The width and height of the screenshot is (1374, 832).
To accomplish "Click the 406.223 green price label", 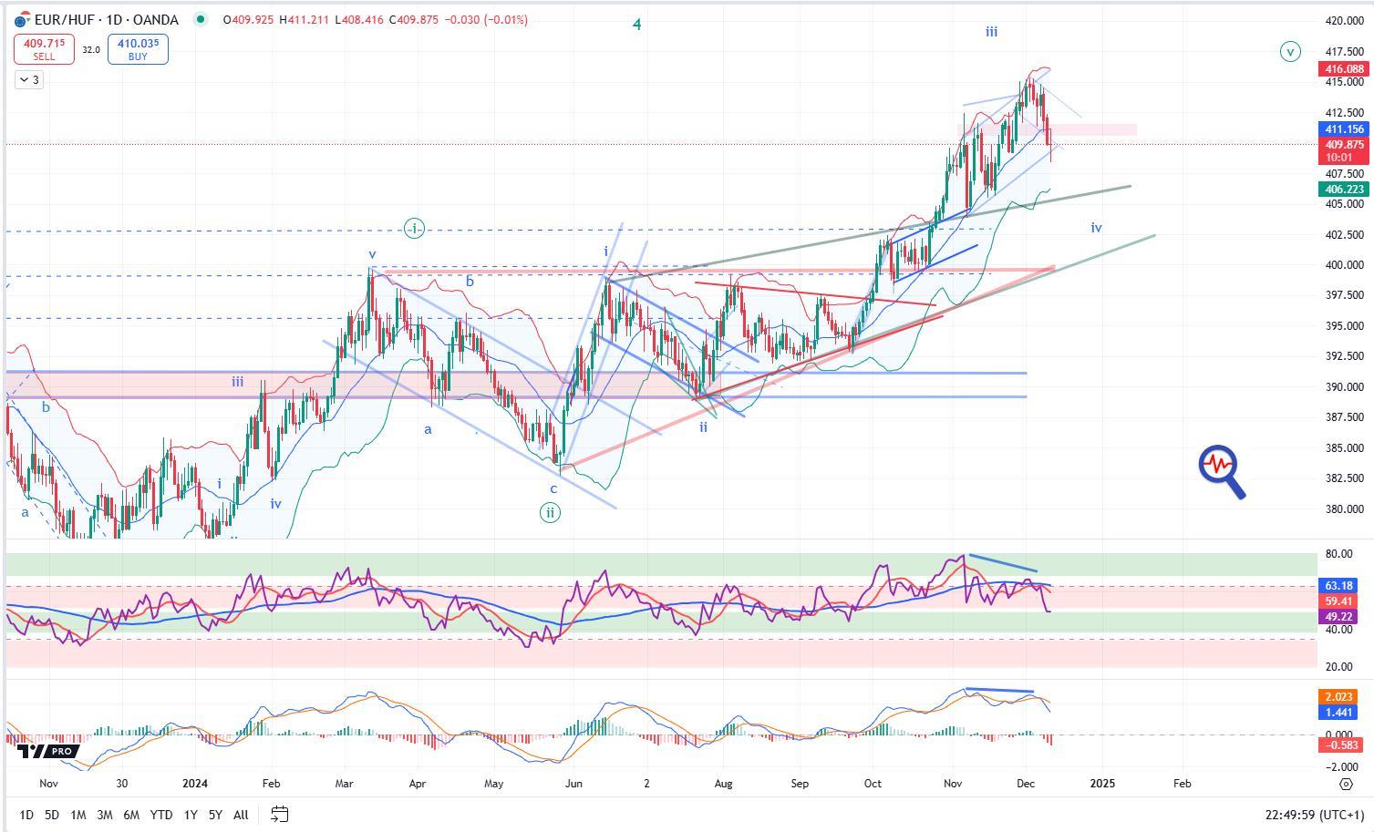I will [1344, 190].
